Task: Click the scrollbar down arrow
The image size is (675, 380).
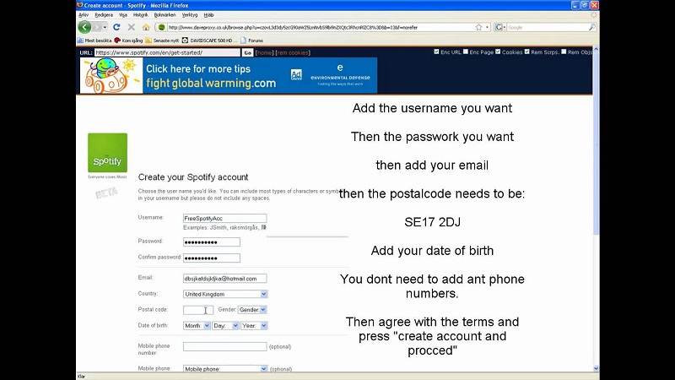Action: (596, 368)
